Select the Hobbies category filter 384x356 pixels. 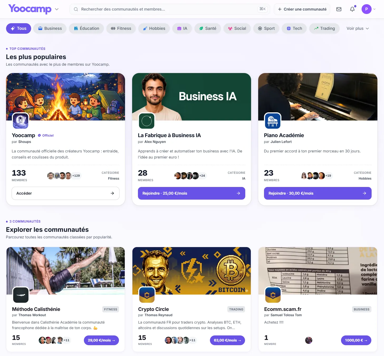coord(154,28)
